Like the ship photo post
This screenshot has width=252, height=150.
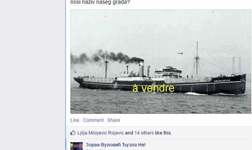(75, 120)
